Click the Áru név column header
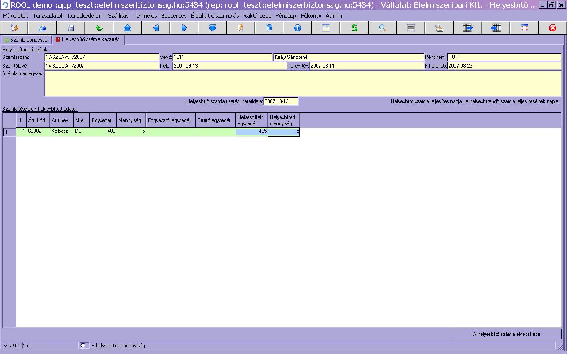567x354 pixels. tap(61, 120)
